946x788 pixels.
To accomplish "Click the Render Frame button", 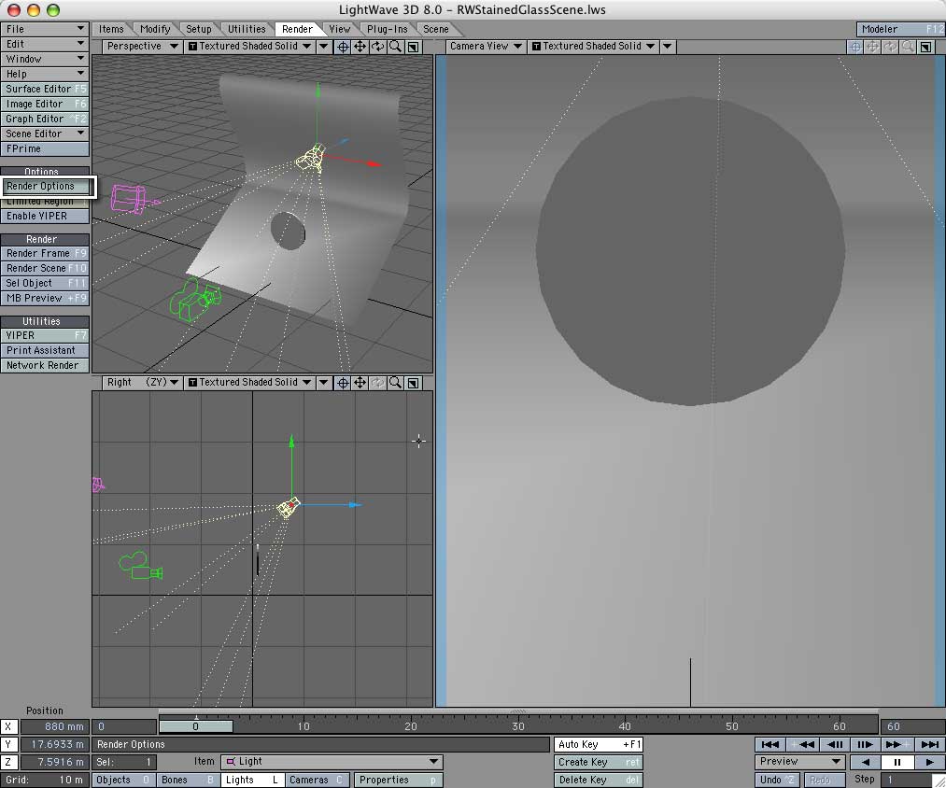I will point(45,253).
